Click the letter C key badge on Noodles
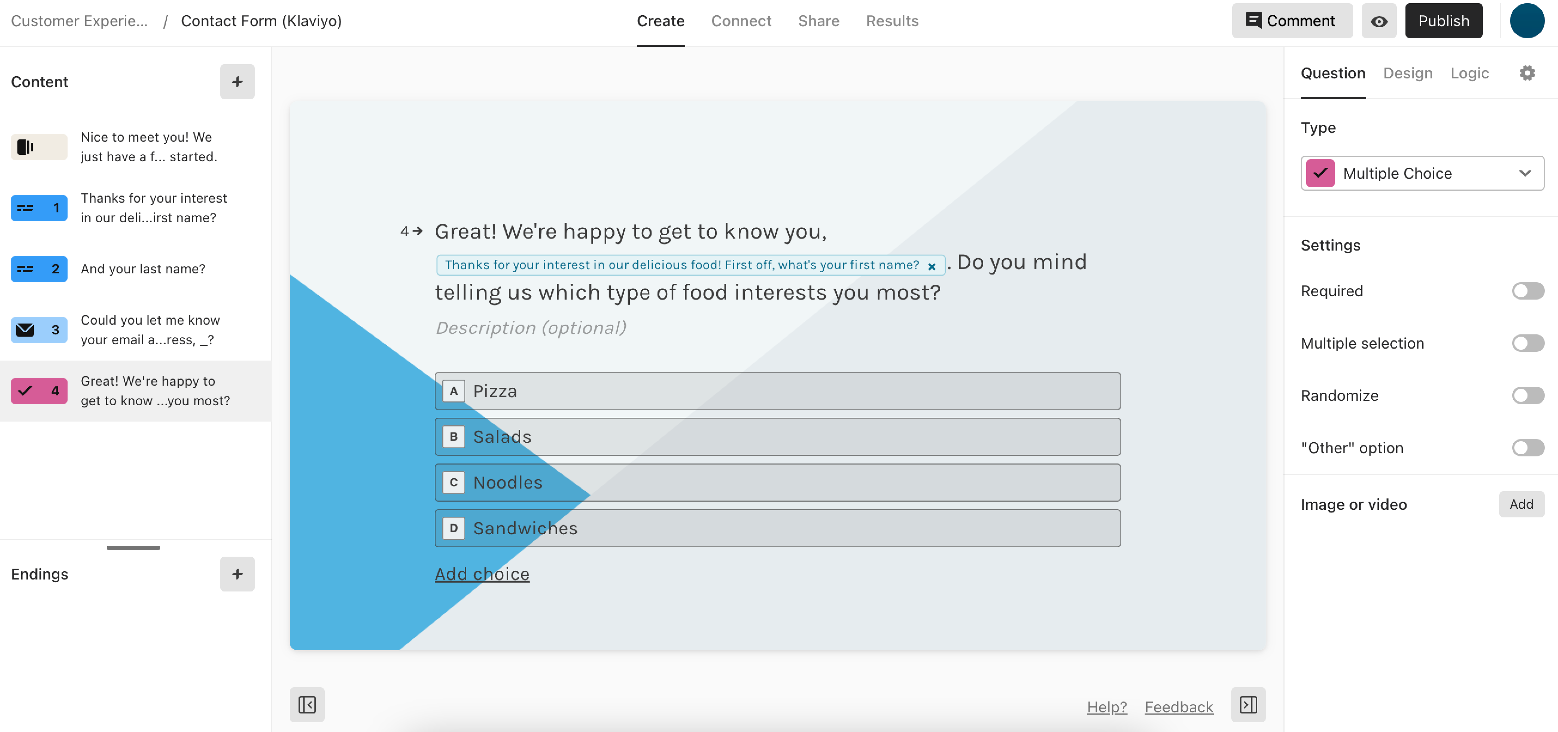Screen dimensions: 1558x732 (x=454, y=482)
